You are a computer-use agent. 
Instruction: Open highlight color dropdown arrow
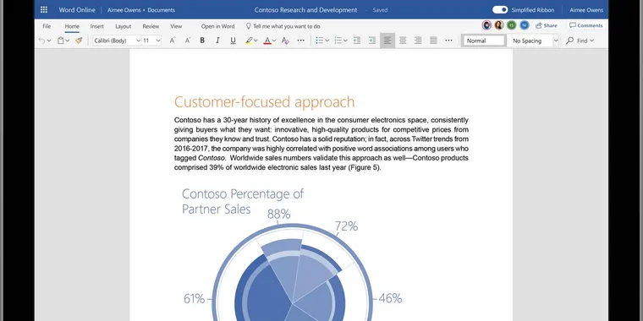coord(256,41)
